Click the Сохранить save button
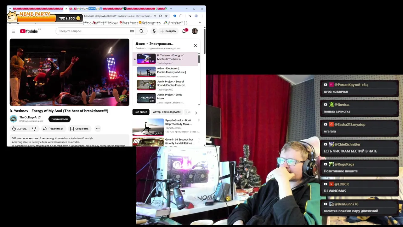The image size is (403, 227). click(79, 129)
